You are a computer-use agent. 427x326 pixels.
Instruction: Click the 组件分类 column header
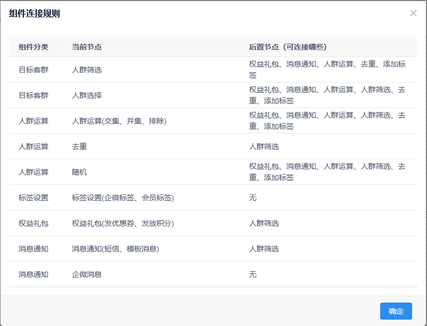click(x=34, y=47)
